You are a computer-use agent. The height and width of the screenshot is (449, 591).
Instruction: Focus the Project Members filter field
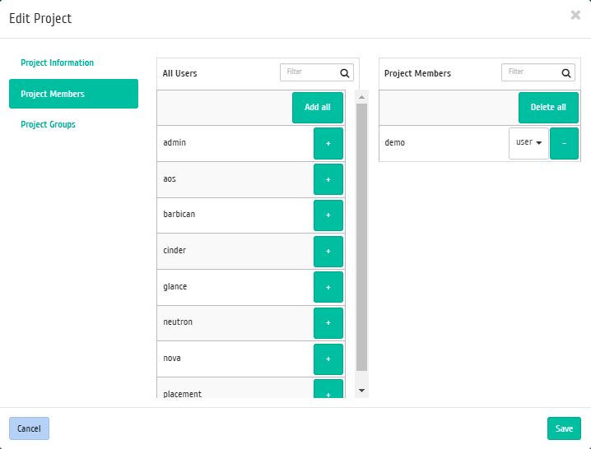(x=538, y=72)
